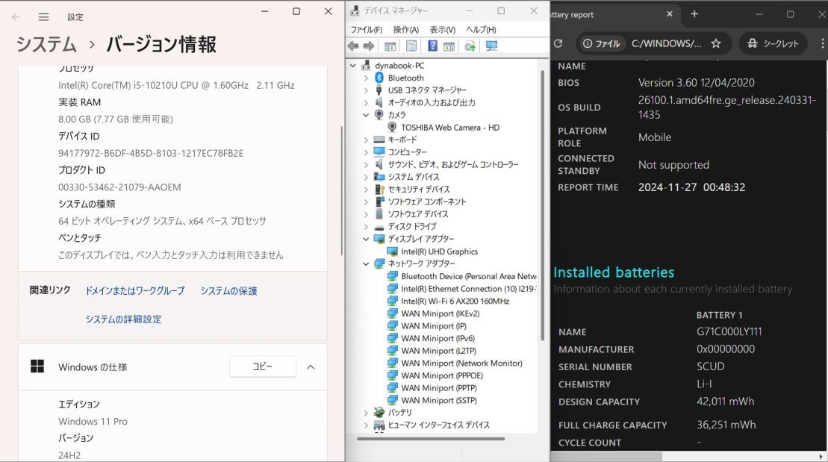Click Device Manager horizontal scrollbar
Viewport: 828px width, 462px height.
[x=431, y=438]
